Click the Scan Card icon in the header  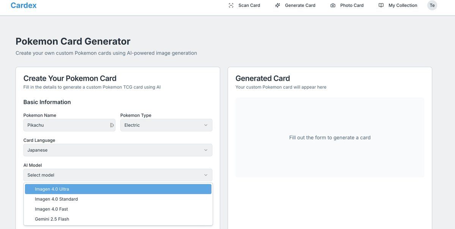[x=231, y=5]
